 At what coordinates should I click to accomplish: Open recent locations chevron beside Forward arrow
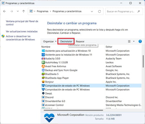[18, 11]
